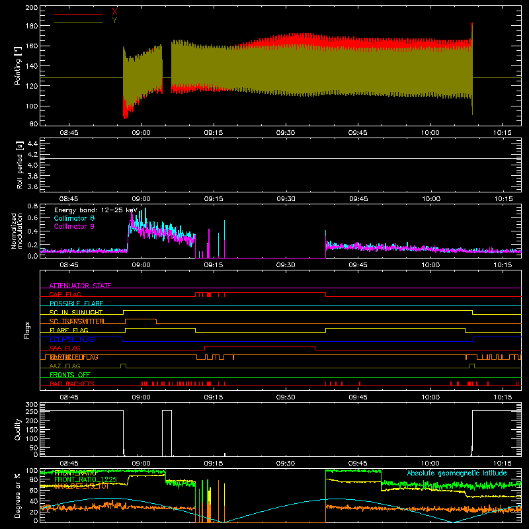Click the yellow 'FLARE_FLAG' label
This screenshot has height=529, width=529.
(69, 330)
